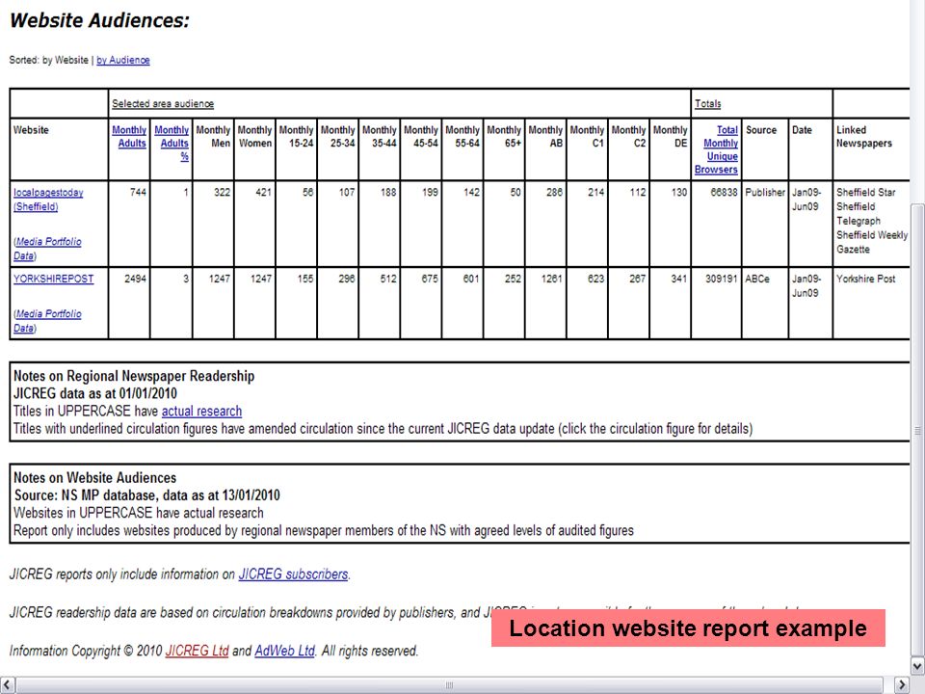Click the Sheffield Star linked newspaper text
The width and height of the screenshot is (925, 694).
coord(866,193)
